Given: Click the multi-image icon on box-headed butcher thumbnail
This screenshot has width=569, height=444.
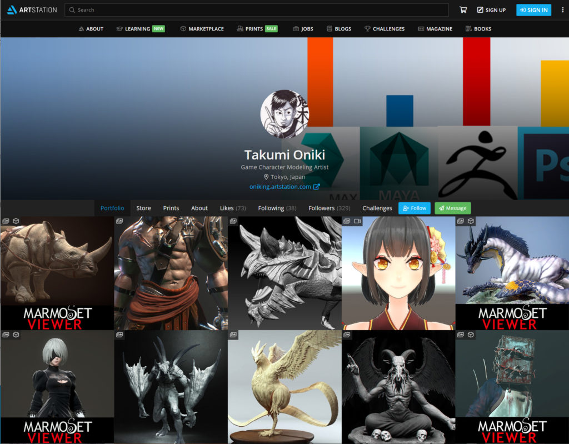Looking at the screenshot, I should [461, 335].
